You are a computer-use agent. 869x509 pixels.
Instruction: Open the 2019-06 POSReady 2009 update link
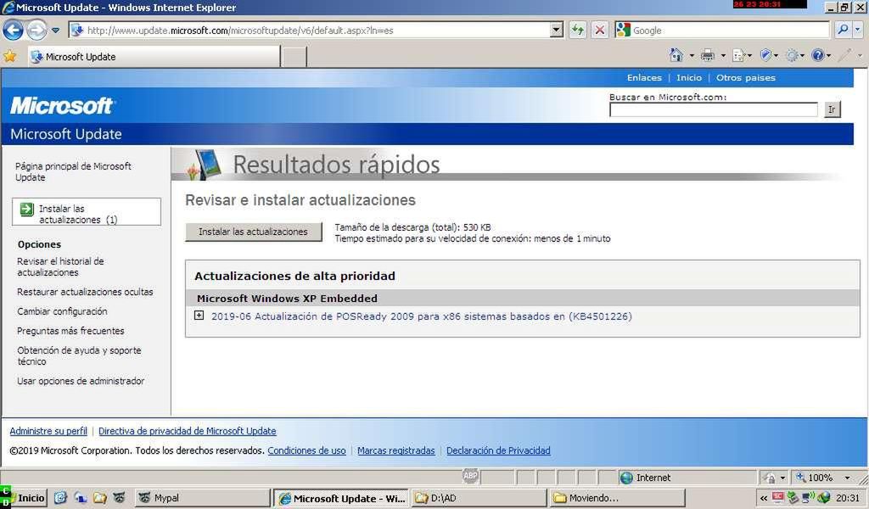[x=421, y=316]
